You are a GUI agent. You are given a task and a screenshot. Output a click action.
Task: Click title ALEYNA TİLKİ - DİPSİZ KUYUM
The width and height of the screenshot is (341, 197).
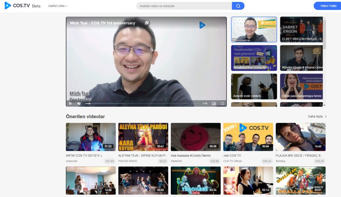tap(143, 156)
